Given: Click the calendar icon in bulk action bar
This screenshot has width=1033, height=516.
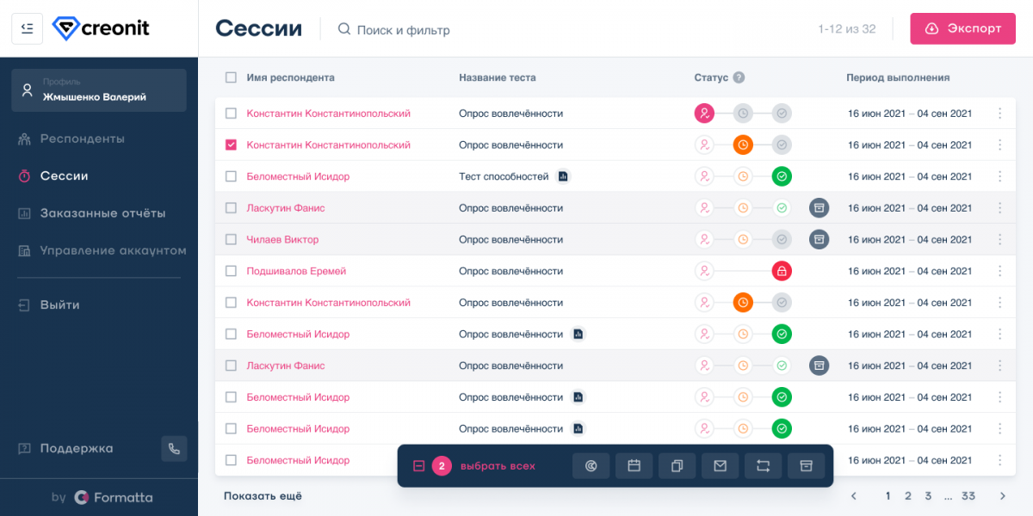Looking at the screenshot, I should click(634, 466).
